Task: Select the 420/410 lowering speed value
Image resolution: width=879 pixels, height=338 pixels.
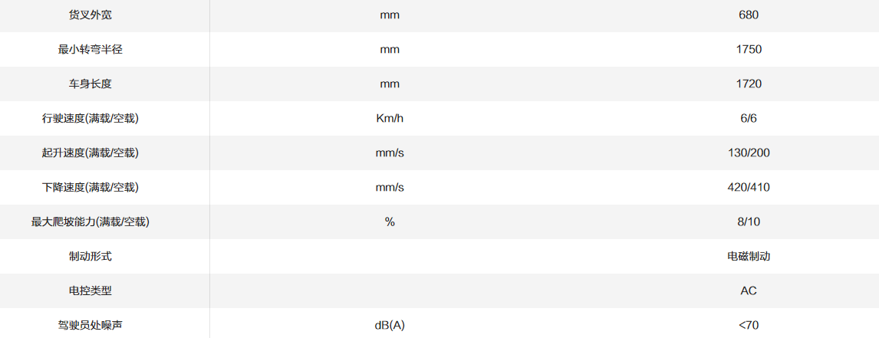Action: 748,188
